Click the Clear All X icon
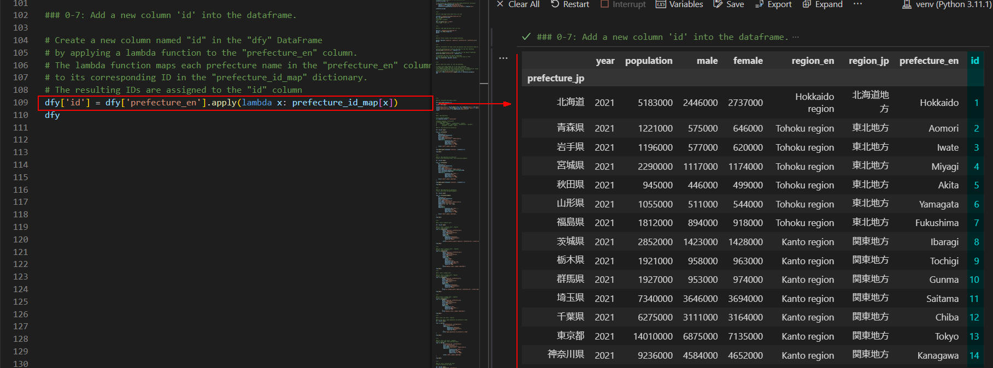Viewport: 993px width, 368px height. (x=500, y=4)
